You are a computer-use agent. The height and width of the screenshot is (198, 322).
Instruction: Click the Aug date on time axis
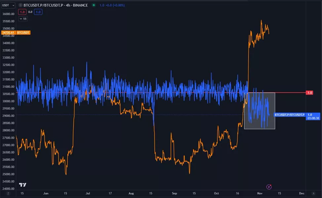pos(131,193)
